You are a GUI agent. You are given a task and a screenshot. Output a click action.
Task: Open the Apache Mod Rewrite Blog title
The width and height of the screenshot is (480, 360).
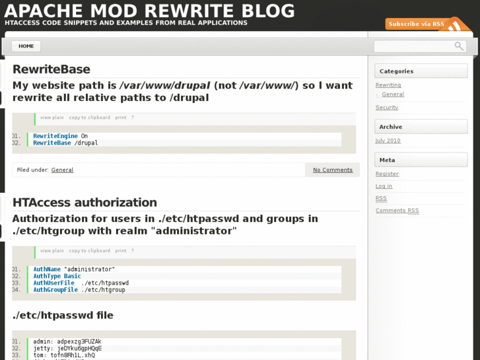(x=149, y=11)
